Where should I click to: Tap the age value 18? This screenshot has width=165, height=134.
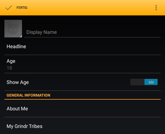(x=9, y=68)
